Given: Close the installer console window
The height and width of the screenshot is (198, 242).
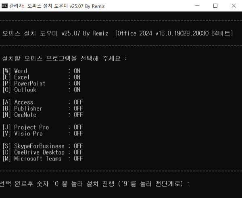Looking at the screenshot, I should tap(234, 6).
